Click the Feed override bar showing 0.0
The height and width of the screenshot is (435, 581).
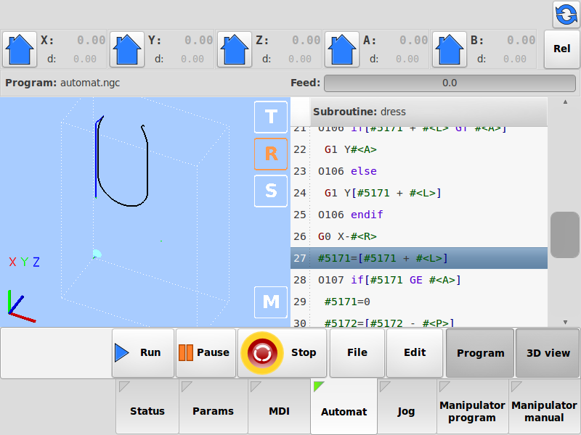pos(450,83)
